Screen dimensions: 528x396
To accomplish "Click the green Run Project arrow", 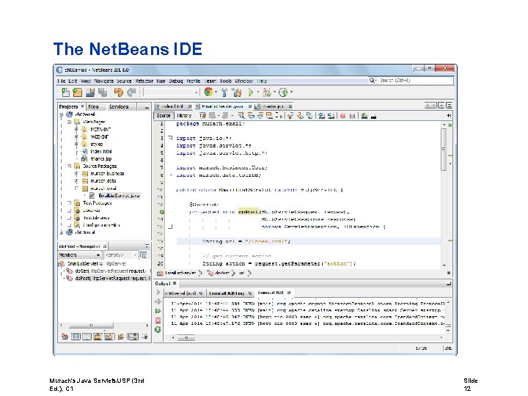I will click(251, 92).
